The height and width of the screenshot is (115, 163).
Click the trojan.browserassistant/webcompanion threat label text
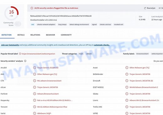click(38, 54)
